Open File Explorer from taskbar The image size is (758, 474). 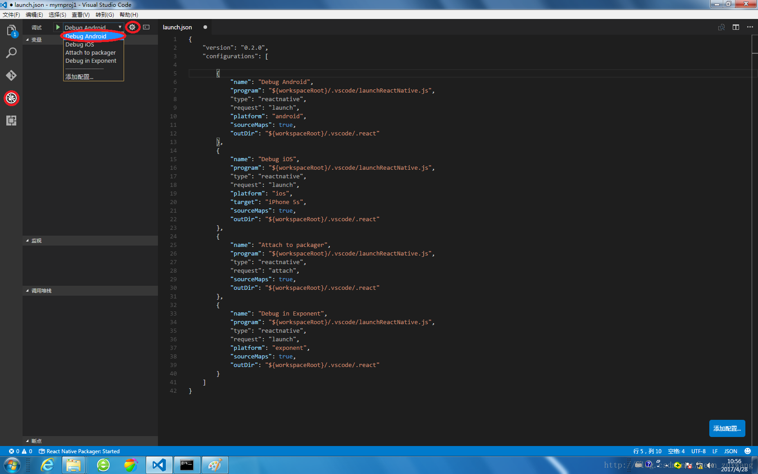click(74, 465)
